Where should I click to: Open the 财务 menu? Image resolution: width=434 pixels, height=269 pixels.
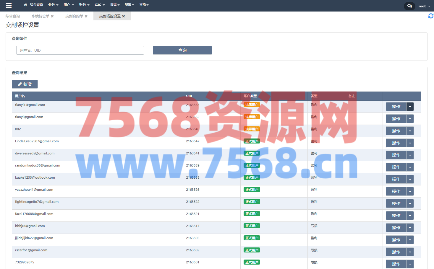[84, 5]
